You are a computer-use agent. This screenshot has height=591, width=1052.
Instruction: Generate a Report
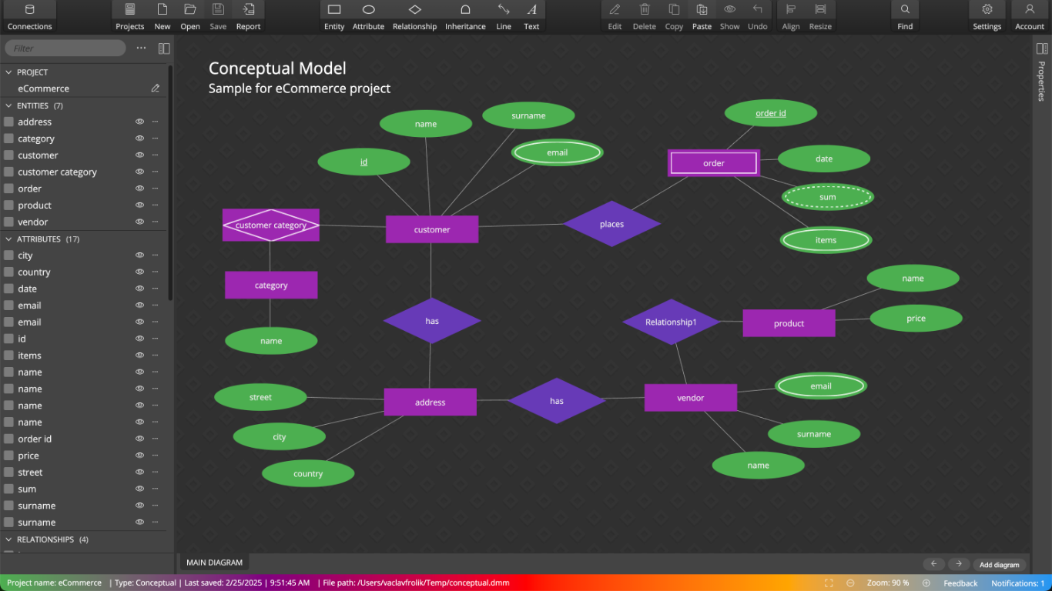click(x=248, y=16)
